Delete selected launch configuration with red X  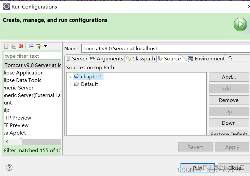coord(21,46)
